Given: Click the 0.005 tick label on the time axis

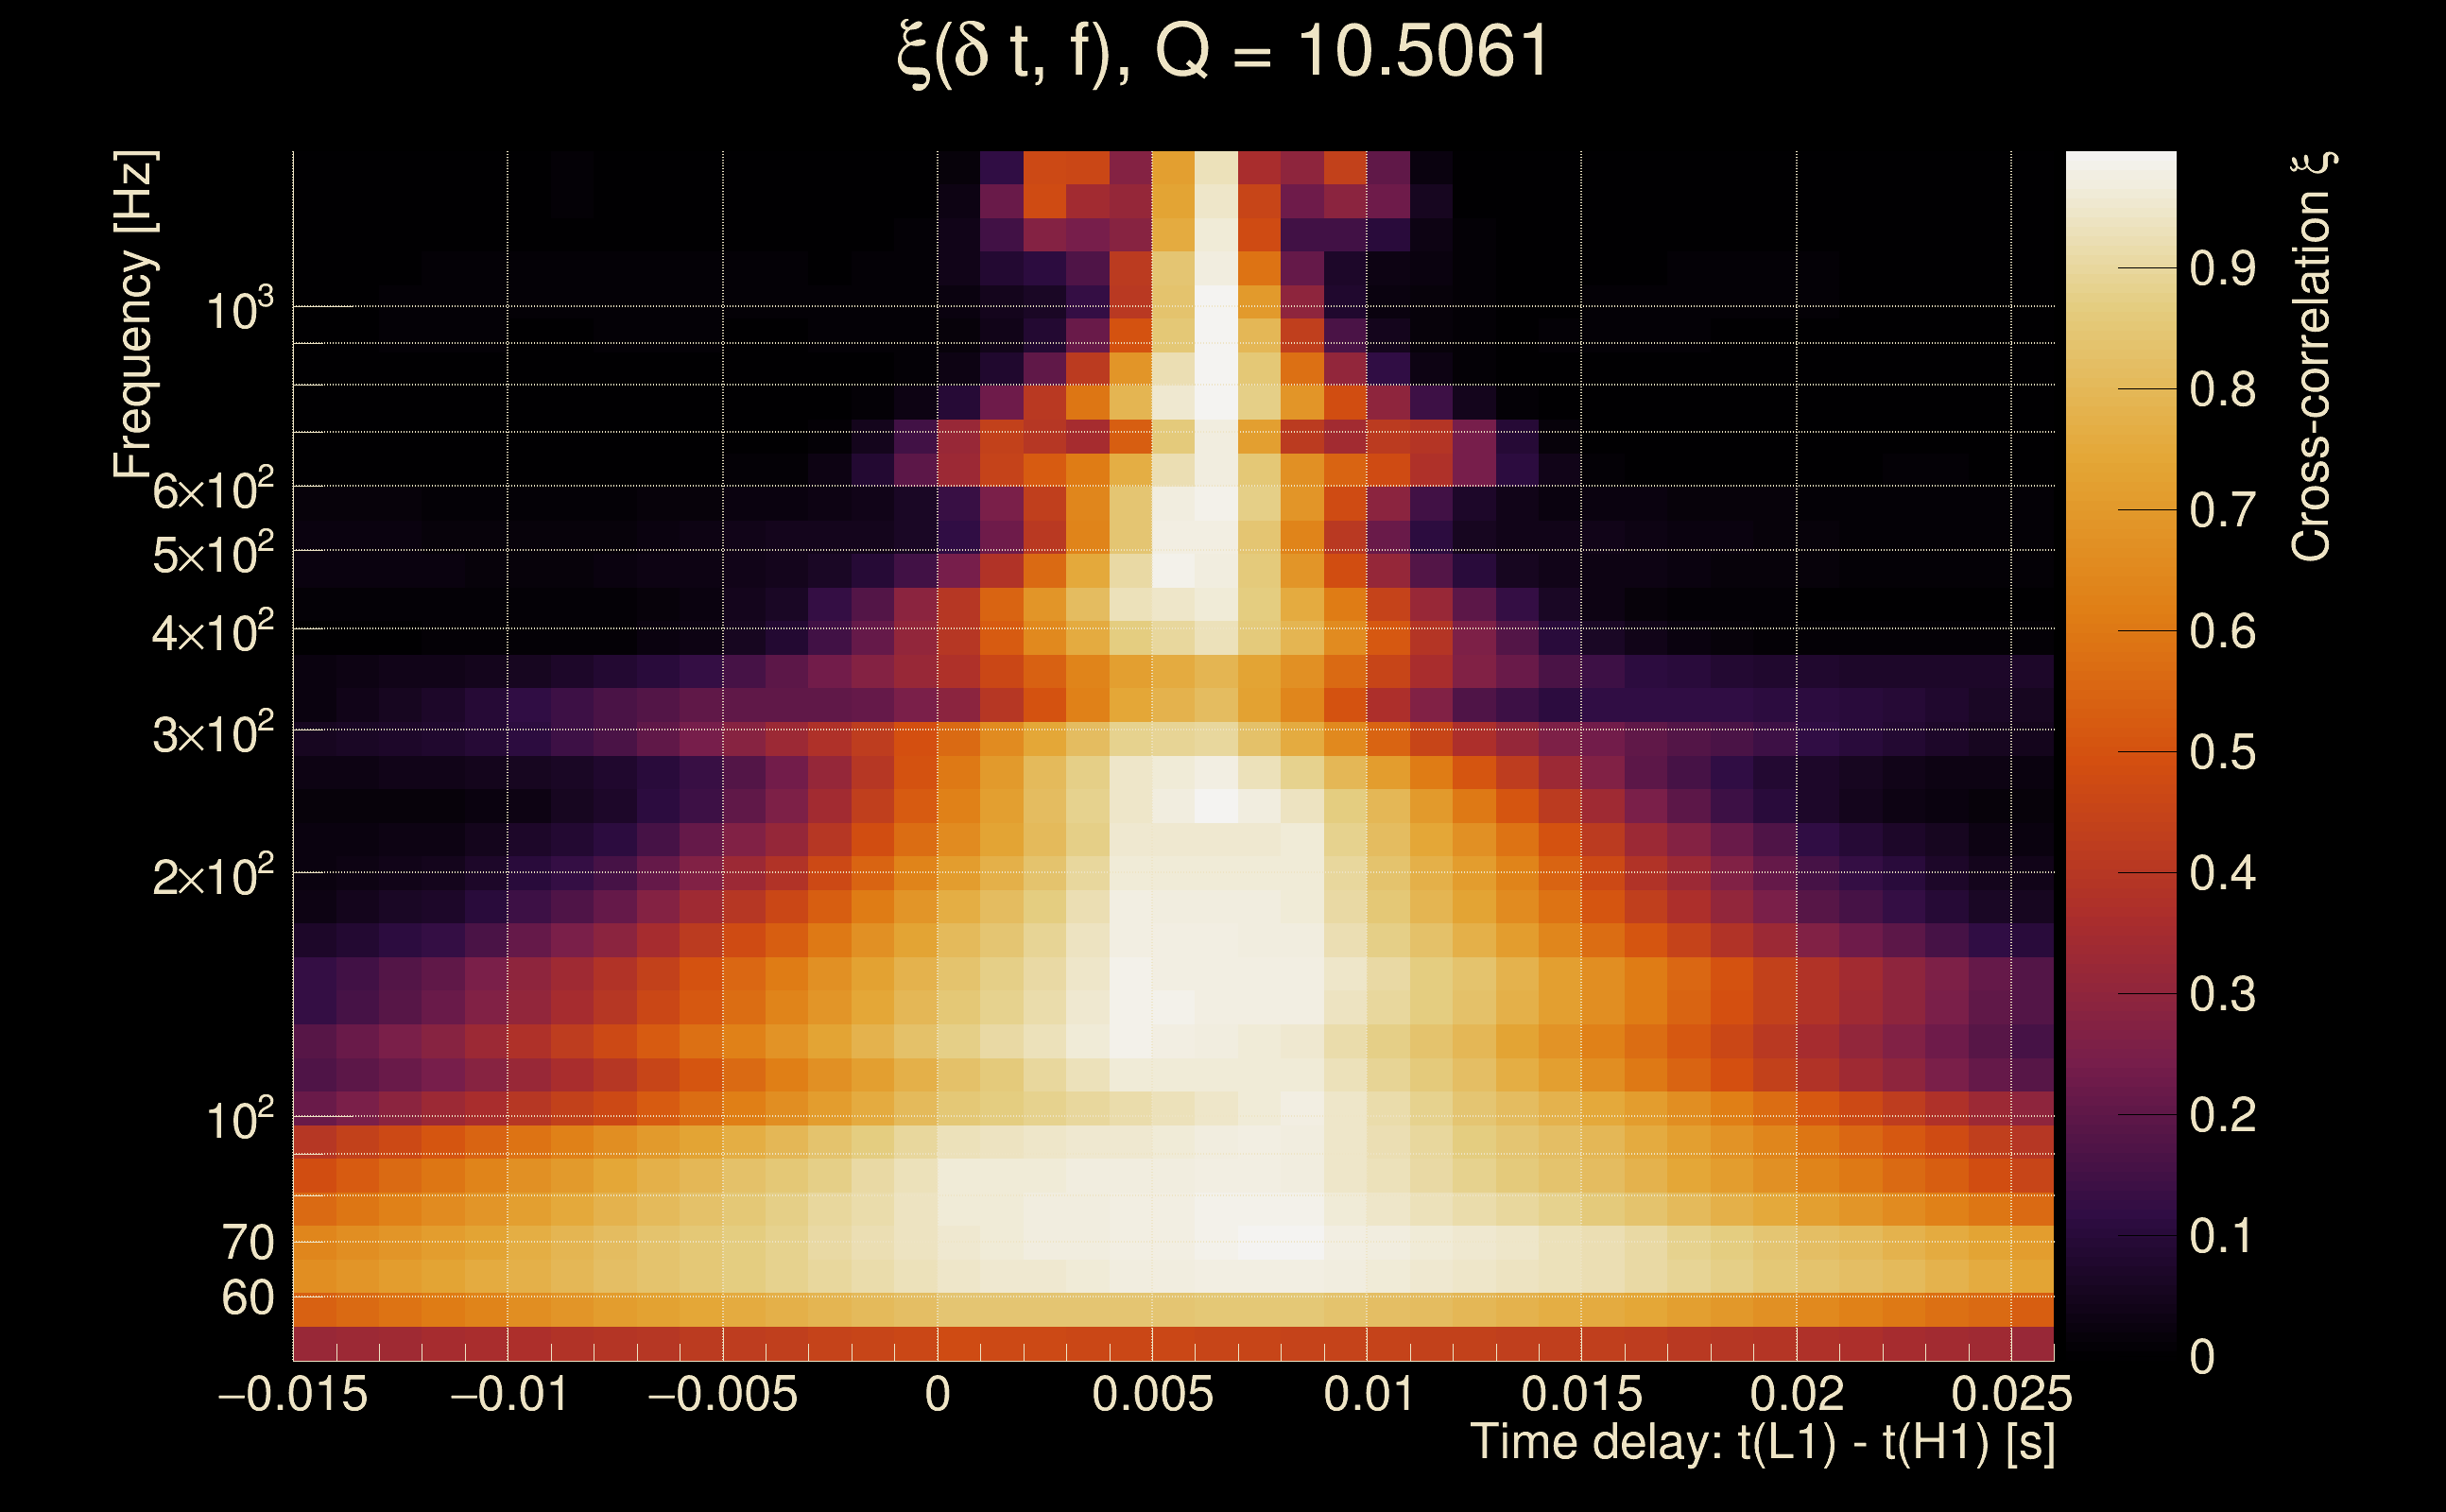Looking at the screenshot, I should pos(1152,1394).
